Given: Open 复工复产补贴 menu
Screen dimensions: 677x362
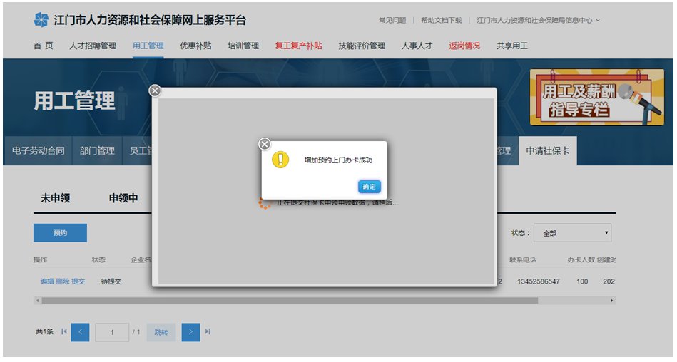Looking at the screenshot, I should tap(299, 46).
